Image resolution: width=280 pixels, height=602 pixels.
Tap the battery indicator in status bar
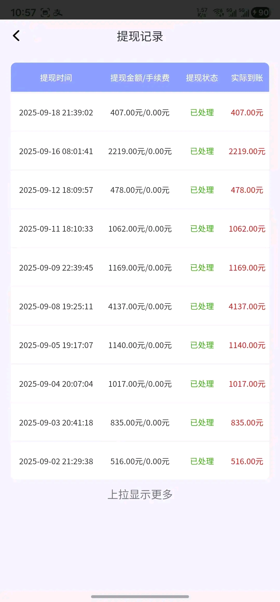point(261,12)
